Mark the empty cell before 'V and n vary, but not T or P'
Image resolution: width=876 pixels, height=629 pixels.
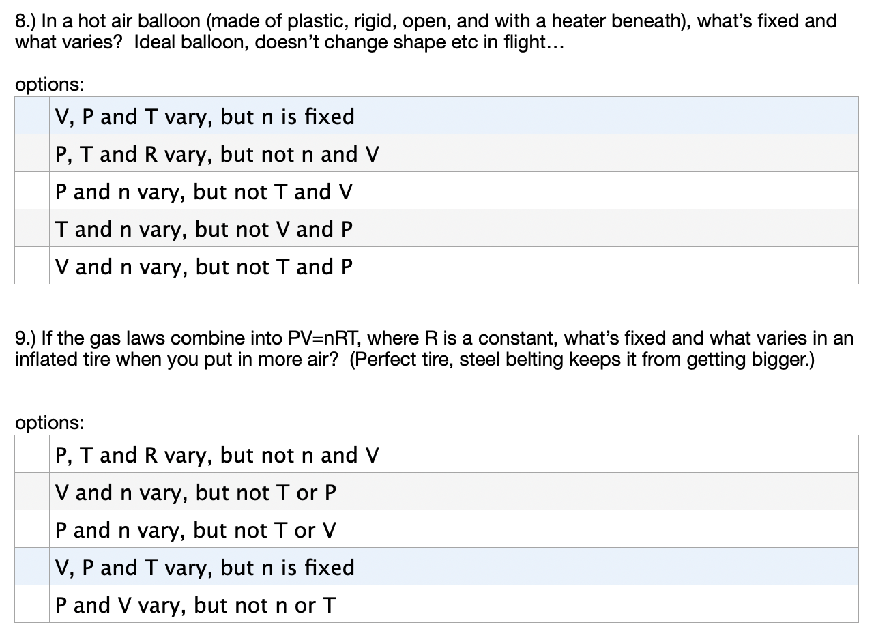pyautogui.click(x=32, y=491)
